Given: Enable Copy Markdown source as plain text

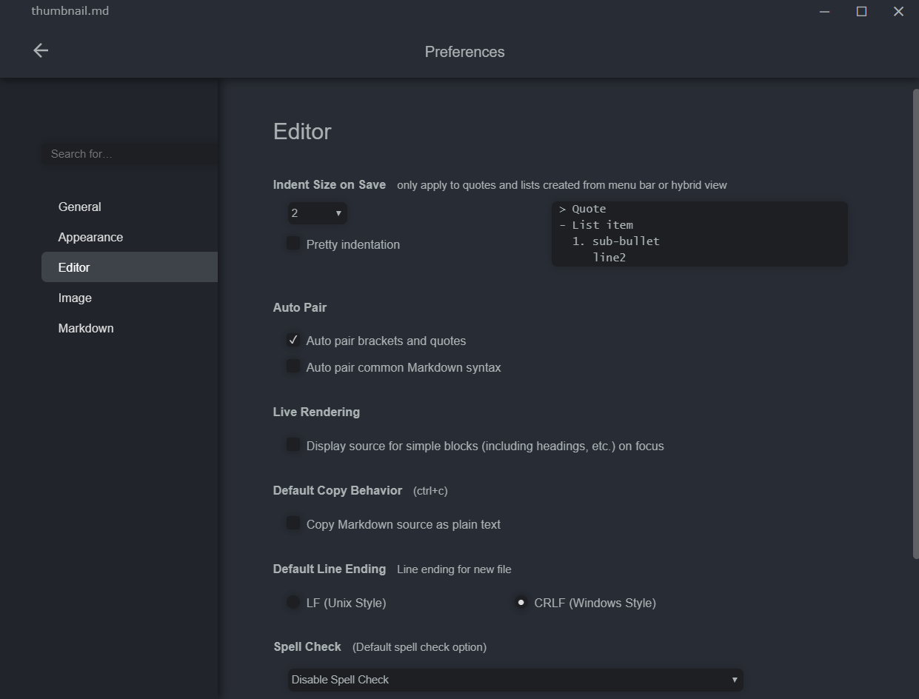Looking at the screenshot, I should click(x=293, y=523).
